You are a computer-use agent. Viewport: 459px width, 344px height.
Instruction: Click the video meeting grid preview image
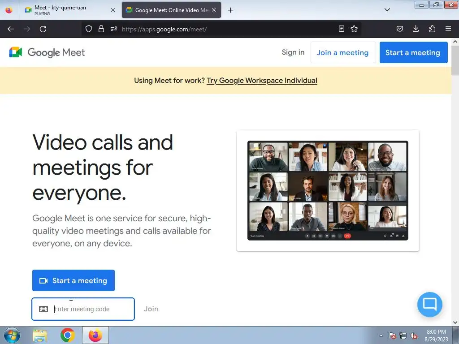(x=328, y=190)
